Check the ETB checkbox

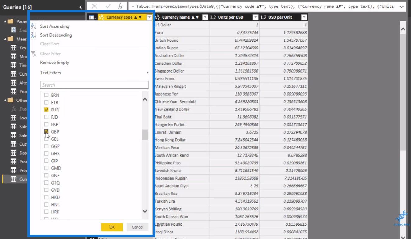pos(46,102)
